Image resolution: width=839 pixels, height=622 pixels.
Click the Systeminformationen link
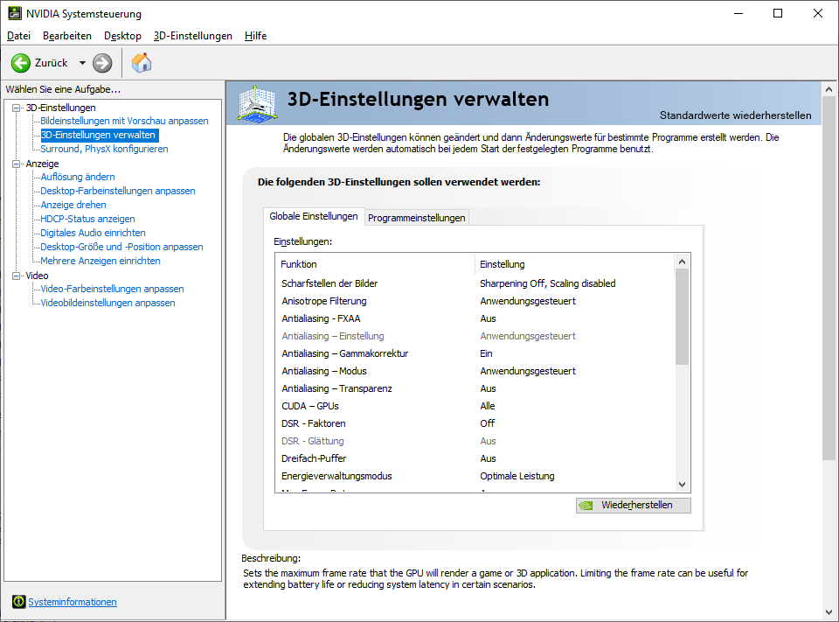pyautogui.click(x=73, y=602)
